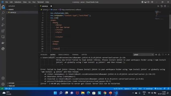Open the feedback icon in status bar
This screenshot has width=171, height=96.
(165, 89)
